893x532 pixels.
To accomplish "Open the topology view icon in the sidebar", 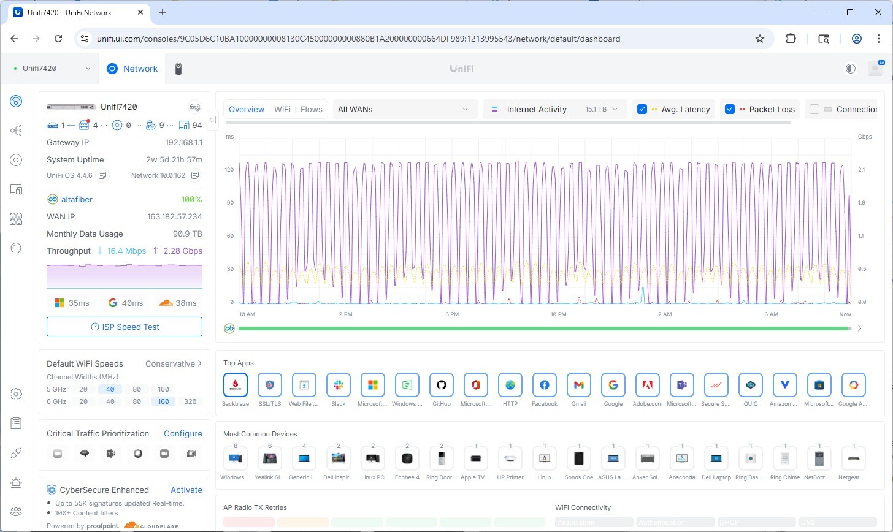I will (17, 131).
